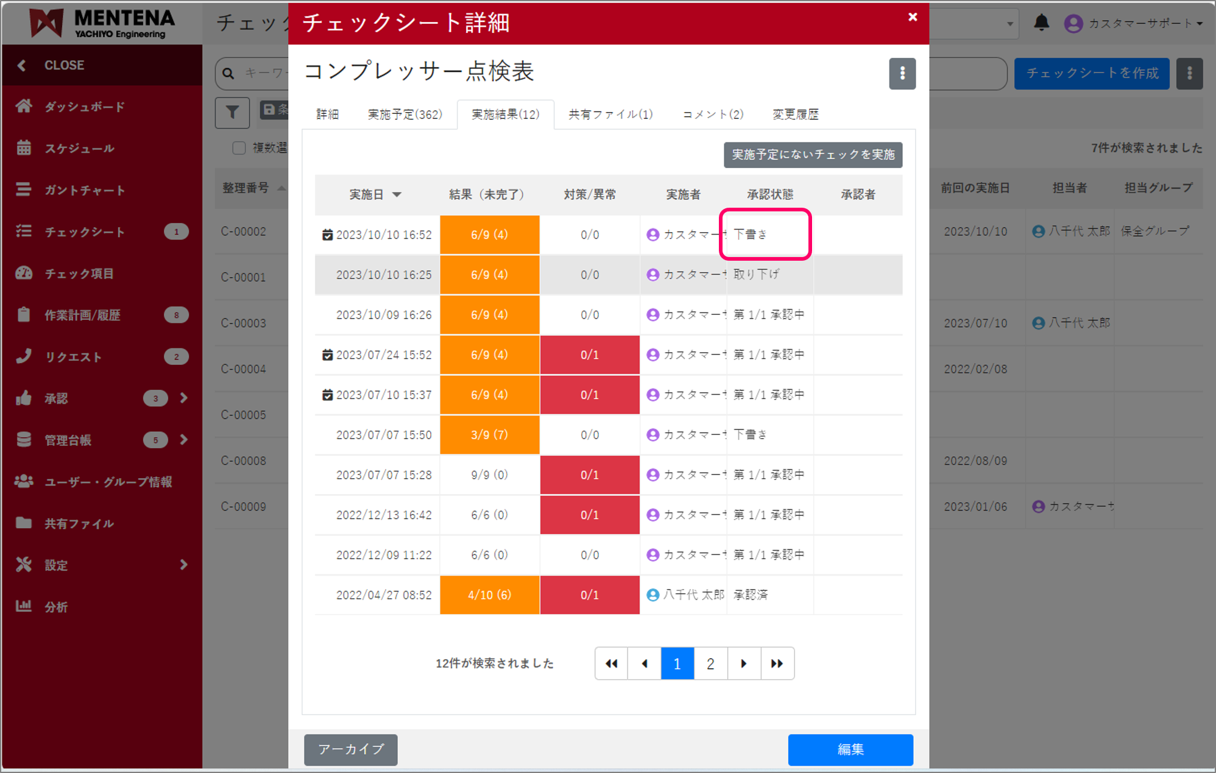Open the カスタマーサポート account dropdown
The height and width of the screenshot is (773, 1216).
(1135, 23)
